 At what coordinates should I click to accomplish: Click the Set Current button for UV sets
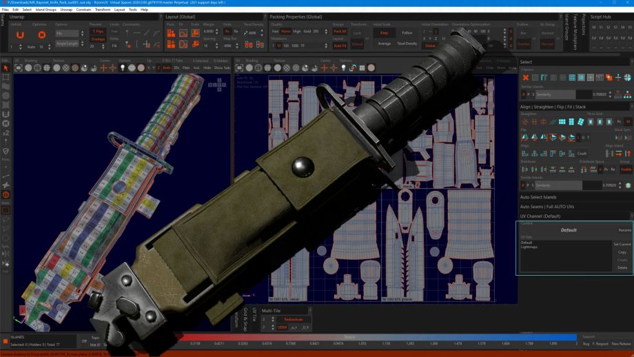click(622, 244)
